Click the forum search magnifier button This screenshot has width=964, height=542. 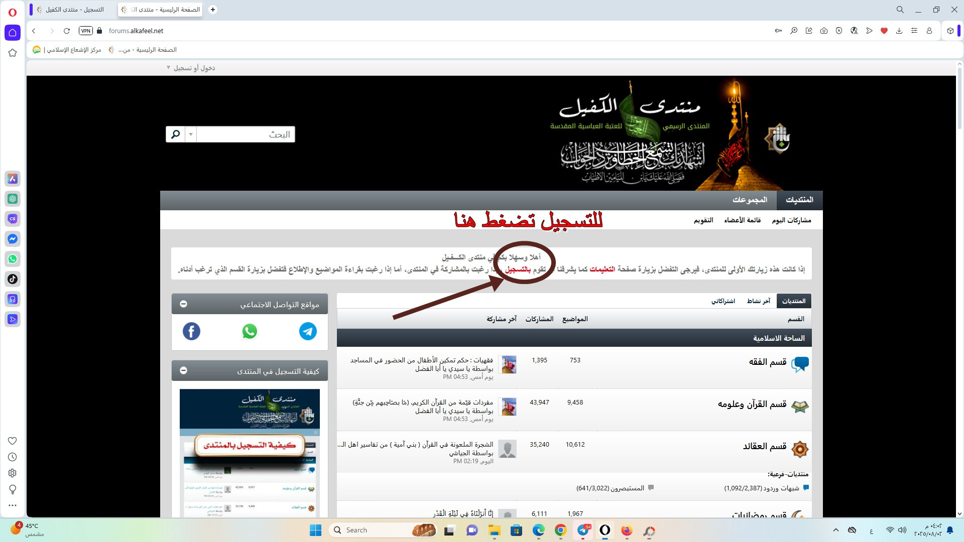click(175, 134)
